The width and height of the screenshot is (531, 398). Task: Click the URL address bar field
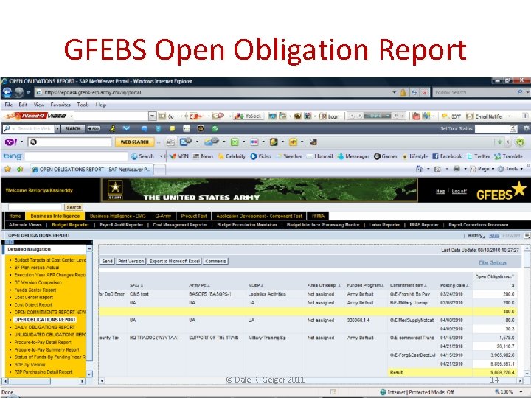(213, 92)
